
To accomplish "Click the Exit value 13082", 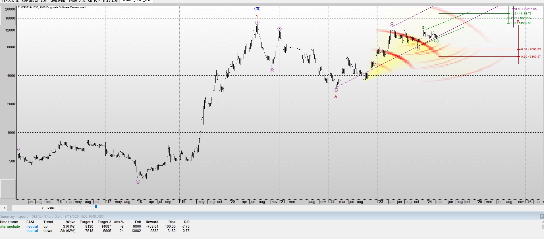I will 136,231.
